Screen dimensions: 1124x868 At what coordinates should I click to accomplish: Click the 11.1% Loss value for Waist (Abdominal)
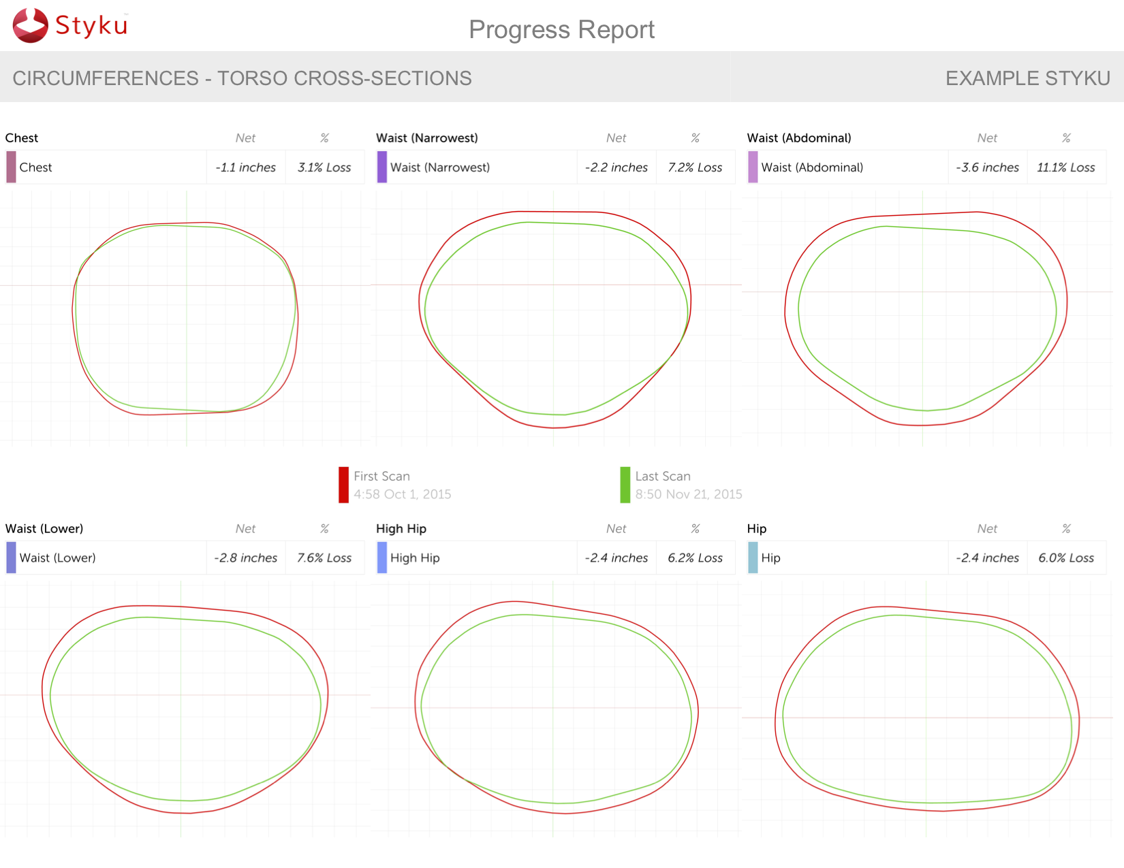tap(1065, 167)
